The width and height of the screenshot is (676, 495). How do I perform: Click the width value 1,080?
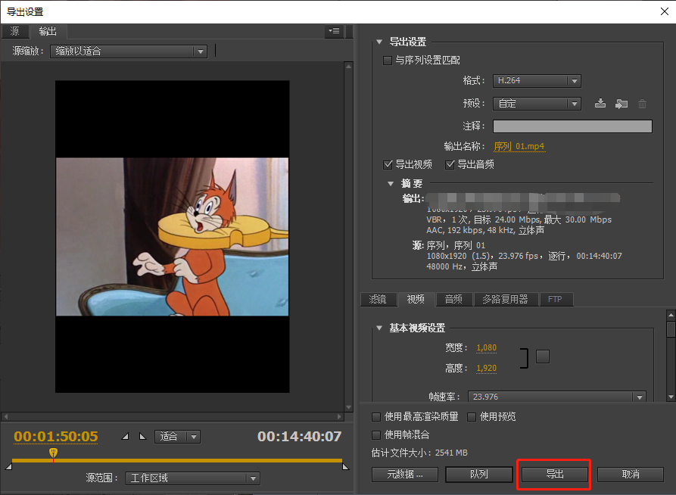486,347
